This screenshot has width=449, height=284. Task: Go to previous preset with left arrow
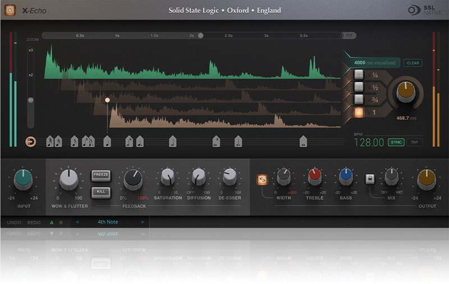(77, 222)
